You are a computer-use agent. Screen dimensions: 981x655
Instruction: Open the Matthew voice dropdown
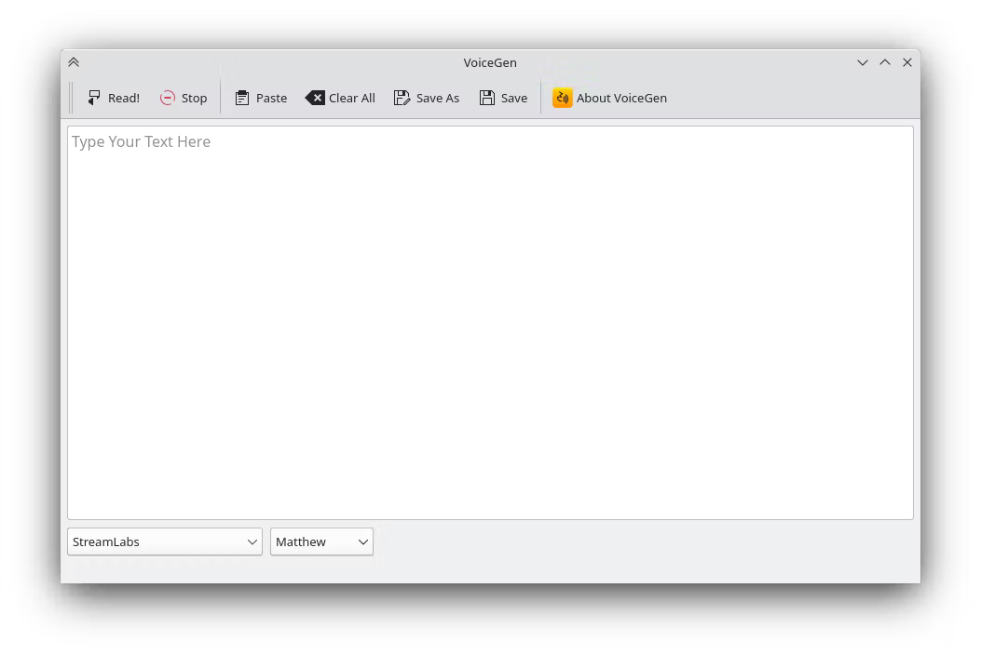tap(321, 541)
